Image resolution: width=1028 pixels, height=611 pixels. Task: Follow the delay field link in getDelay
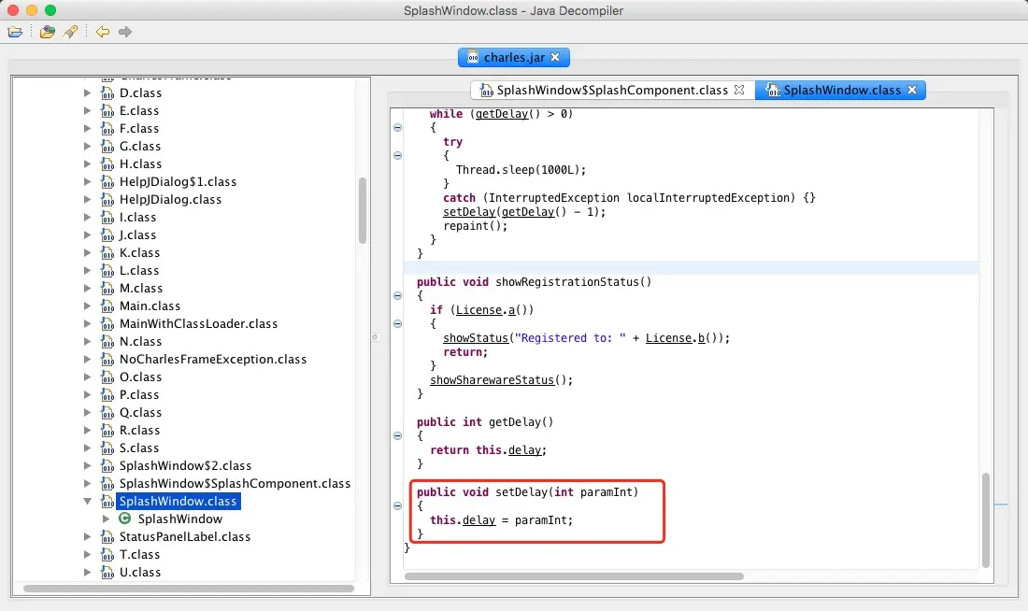(x=524, y=449)
